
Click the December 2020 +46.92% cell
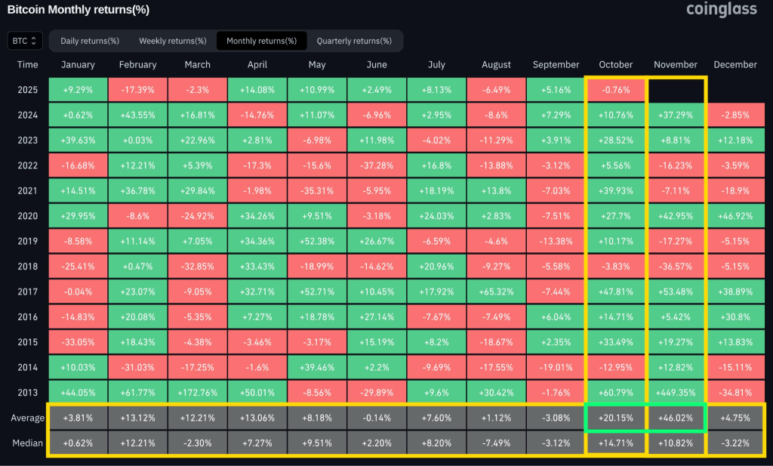coord(735,215)
